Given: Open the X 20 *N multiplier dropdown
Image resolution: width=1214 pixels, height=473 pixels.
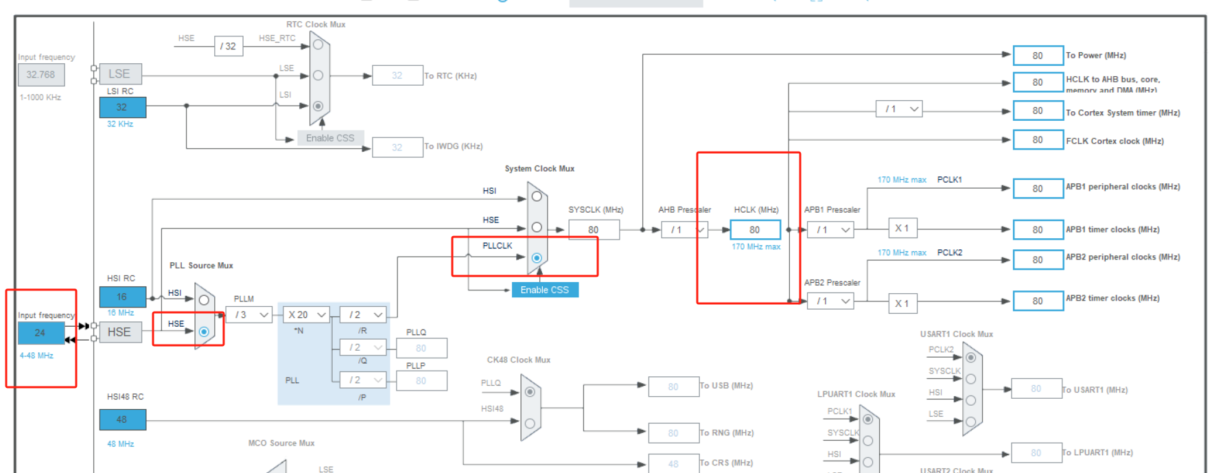Looking at the screenshot, I should 307,314.
